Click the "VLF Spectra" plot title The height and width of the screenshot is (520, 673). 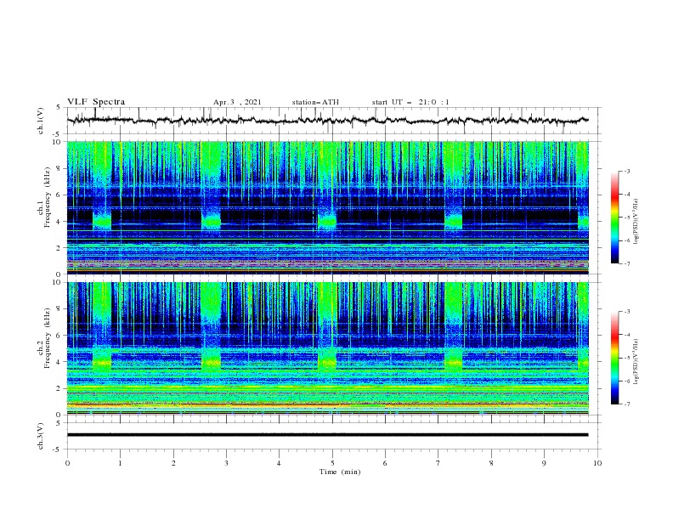pyautogui.click(x=96, y=102)
